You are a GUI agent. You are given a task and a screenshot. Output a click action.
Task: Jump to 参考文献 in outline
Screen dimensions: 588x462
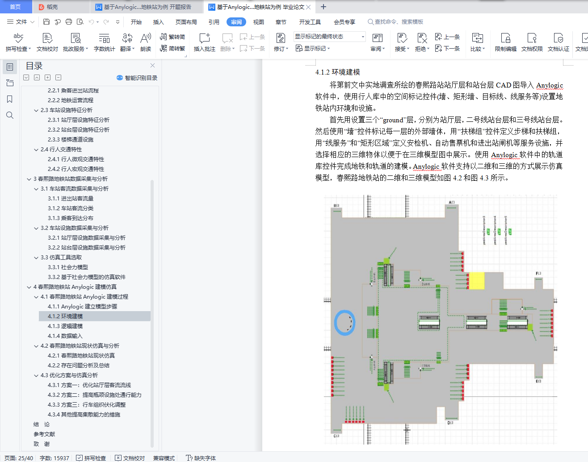tap(44, 434)
